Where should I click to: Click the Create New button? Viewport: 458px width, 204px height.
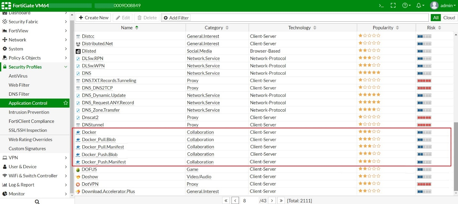point(94,18)
